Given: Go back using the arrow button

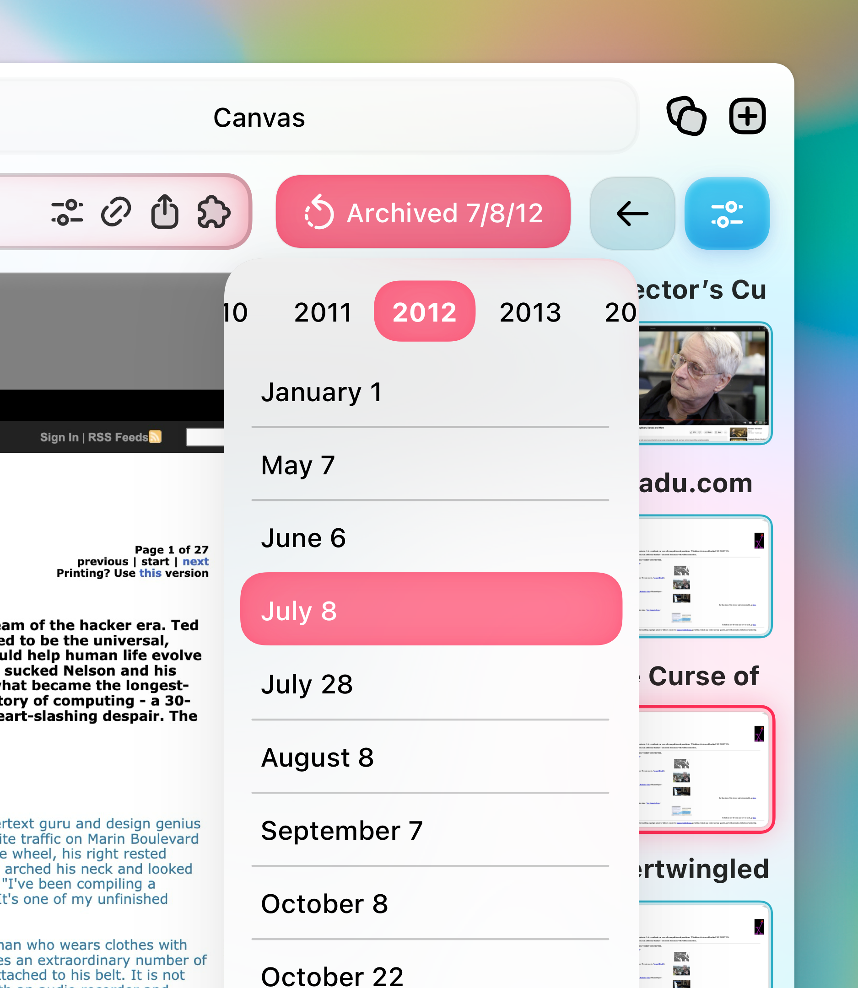Looking at the screenshot, I should [632, 214].
